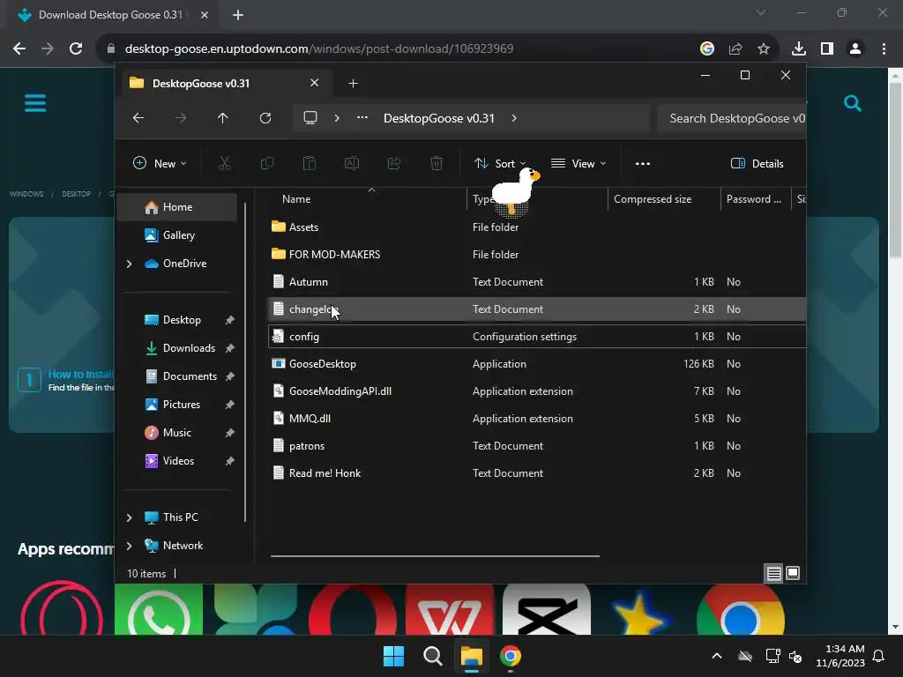Open Music in the navigation pane
The height and width of the screenshot is (677, 903).
point(176,432)
